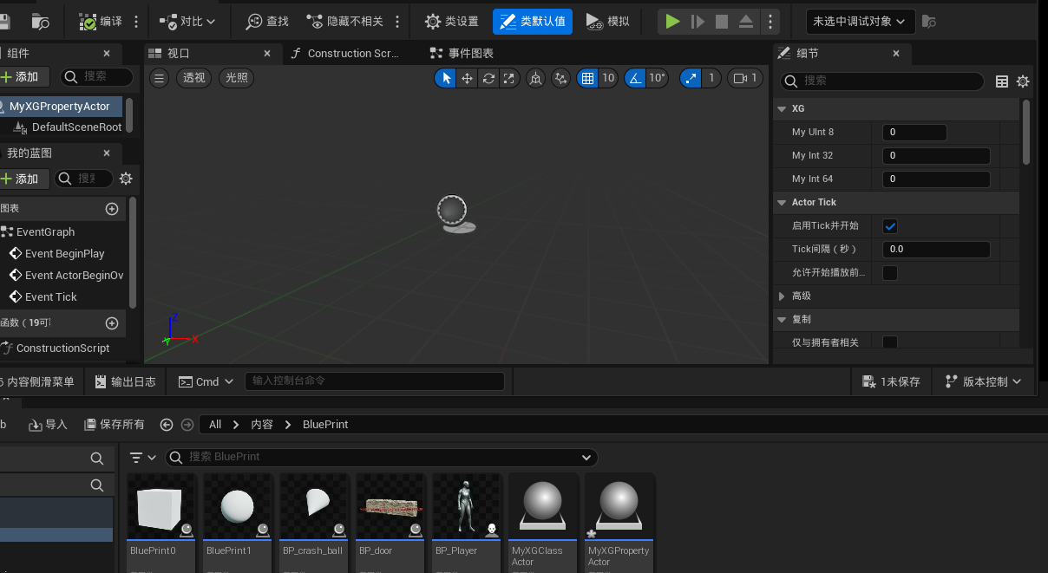Screen dimensions: 1048x573
Task: Click the Details search field
Action: coord(882,81)
